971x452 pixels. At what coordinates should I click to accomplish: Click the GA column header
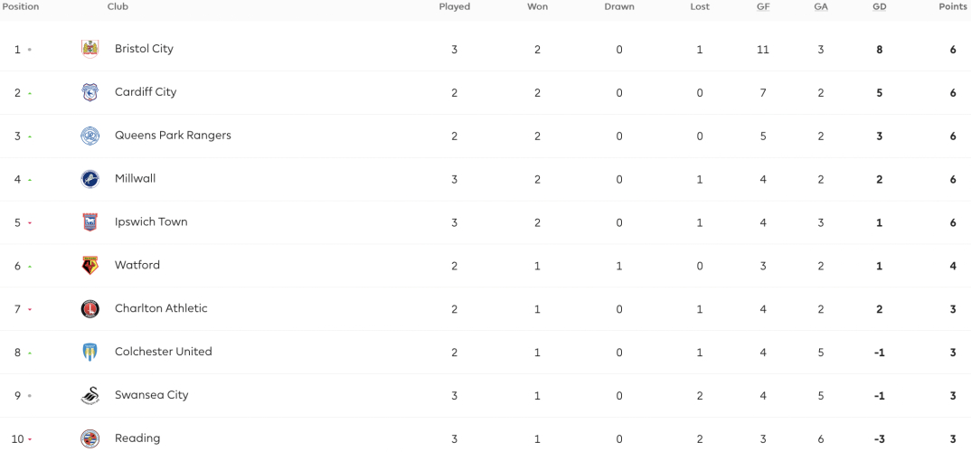[821, 7]
